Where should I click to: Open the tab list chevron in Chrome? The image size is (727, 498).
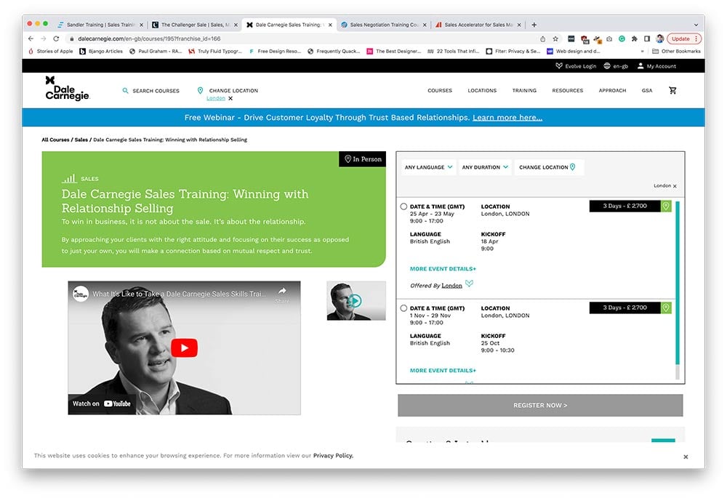696,25
